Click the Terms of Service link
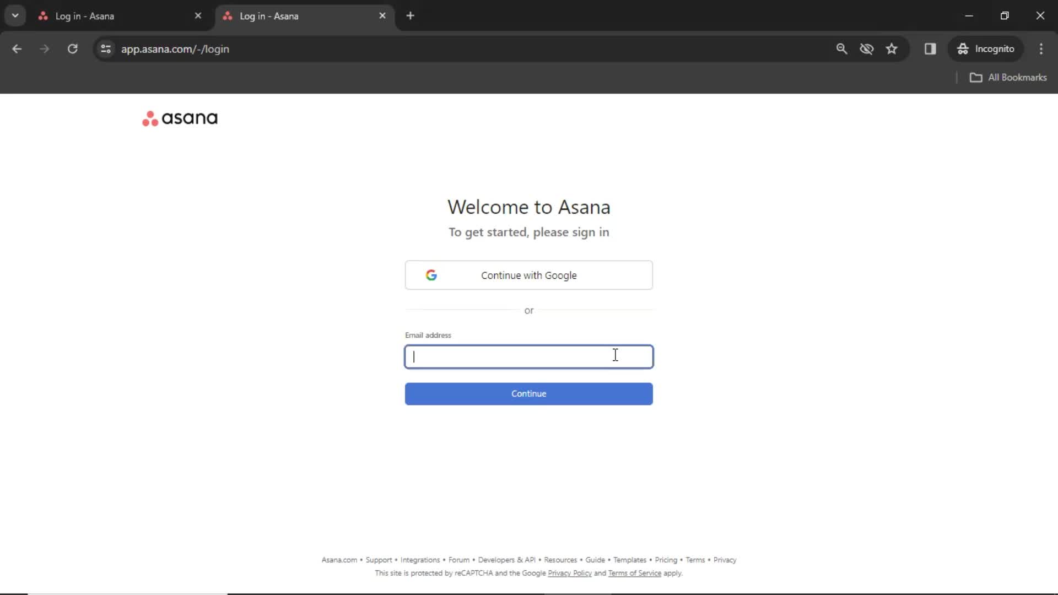The width and height of the screenshot is (1058, 595). click(x=634, y=573)
